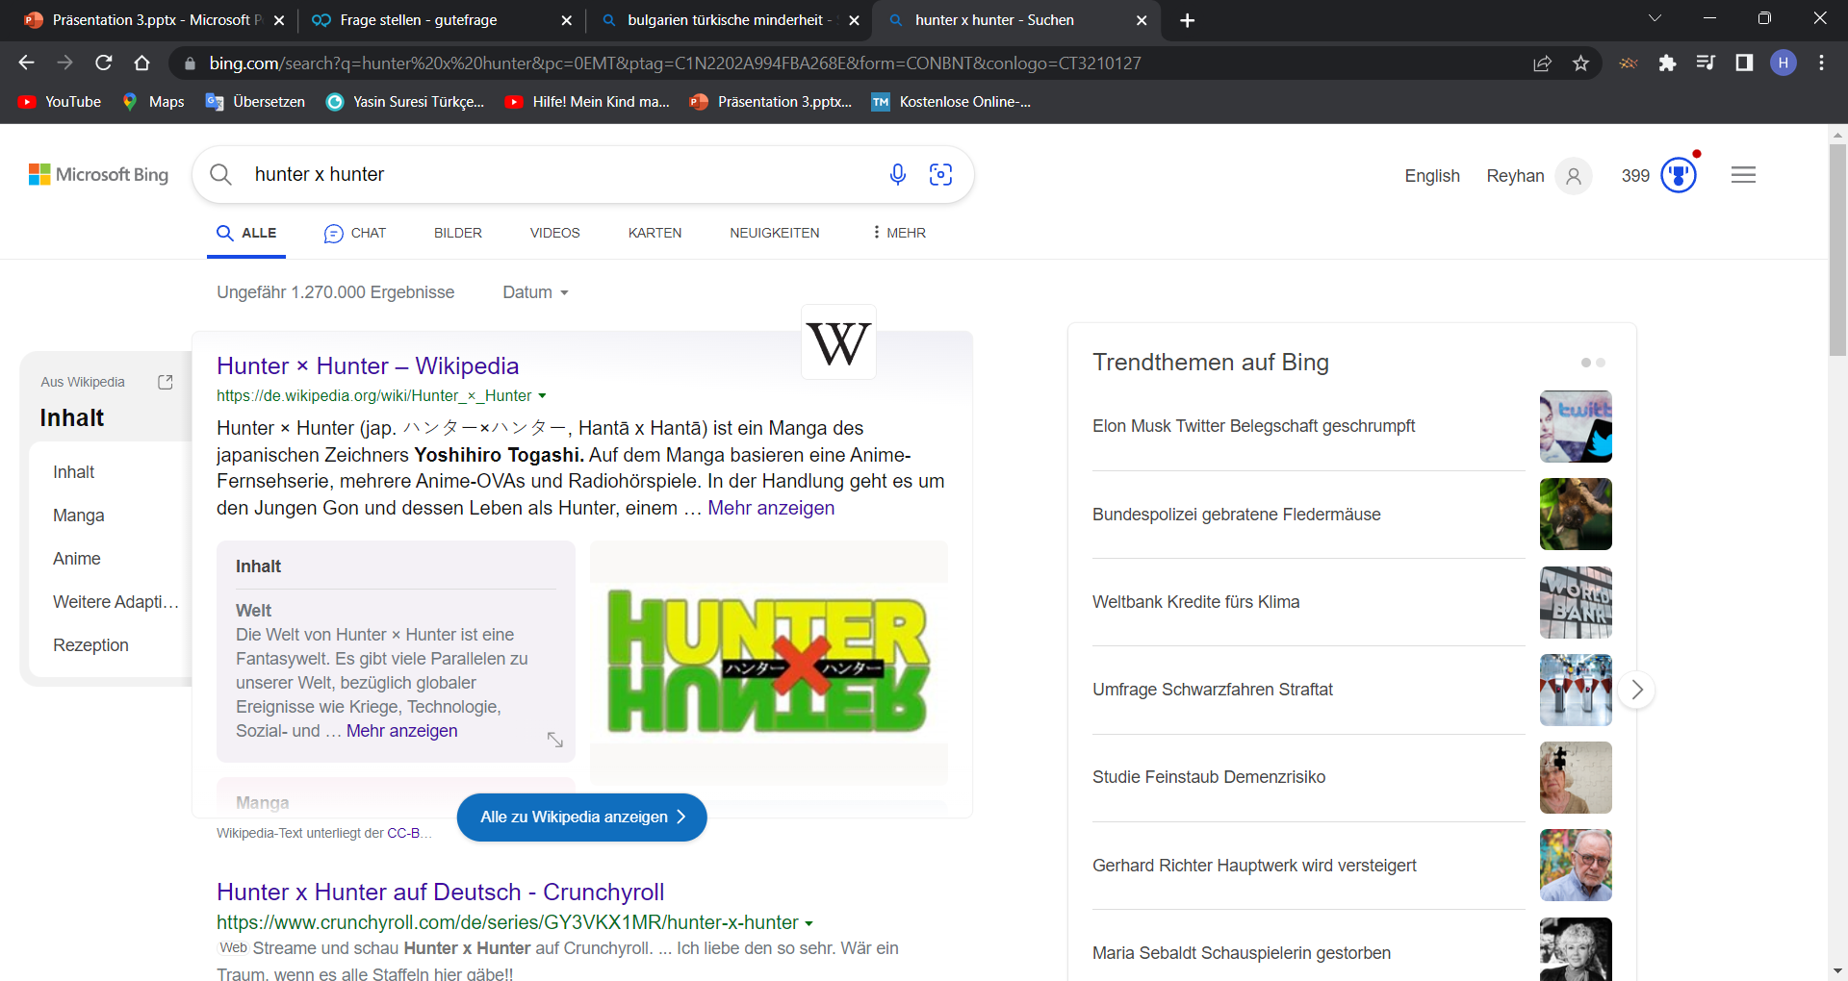Click the Reyhan account avatar icon

(x=1574, y=176)
